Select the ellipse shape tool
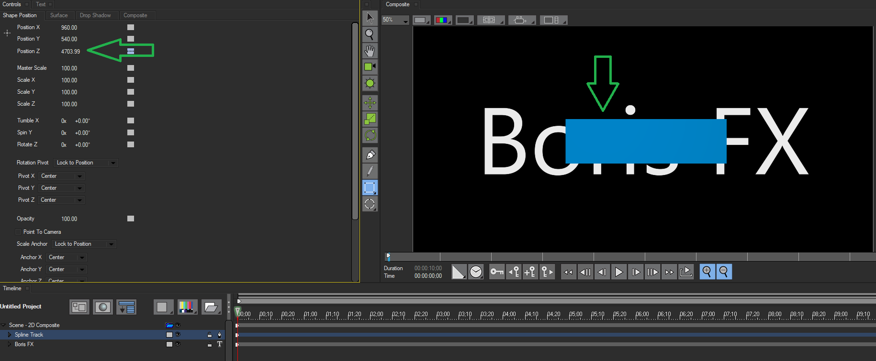This screenshot has height=361, width=876. pos(370,204)
